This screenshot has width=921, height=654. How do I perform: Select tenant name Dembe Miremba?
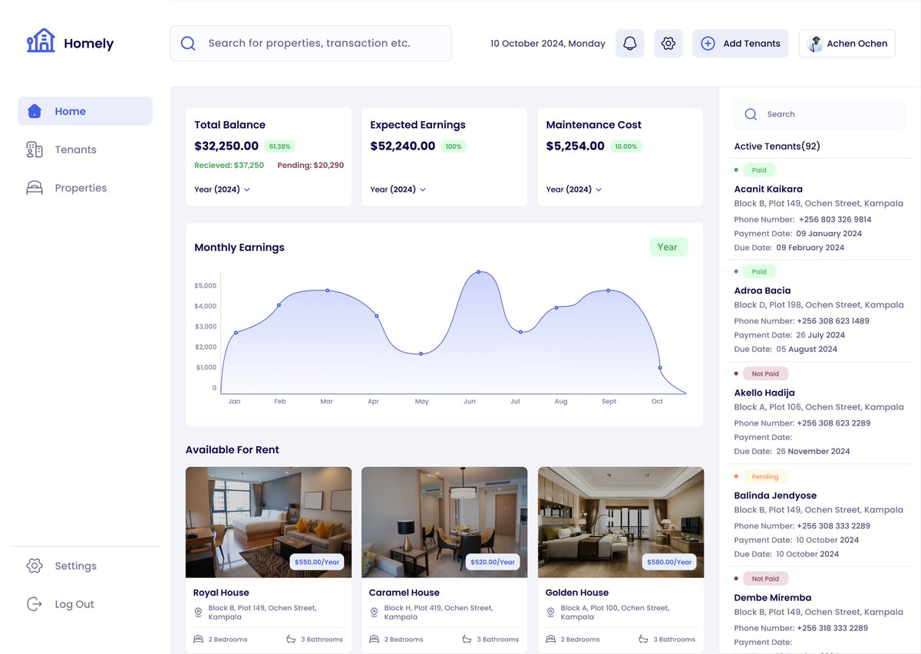pos(773,597)
